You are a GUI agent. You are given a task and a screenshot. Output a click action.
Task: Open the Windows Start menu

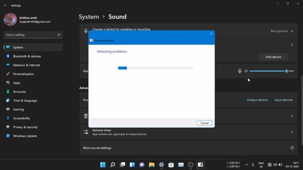tap(103, 165)
